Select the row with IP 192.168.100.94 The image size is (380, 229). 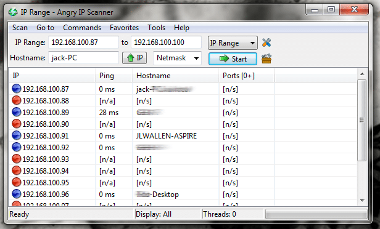tap(183, 171)
